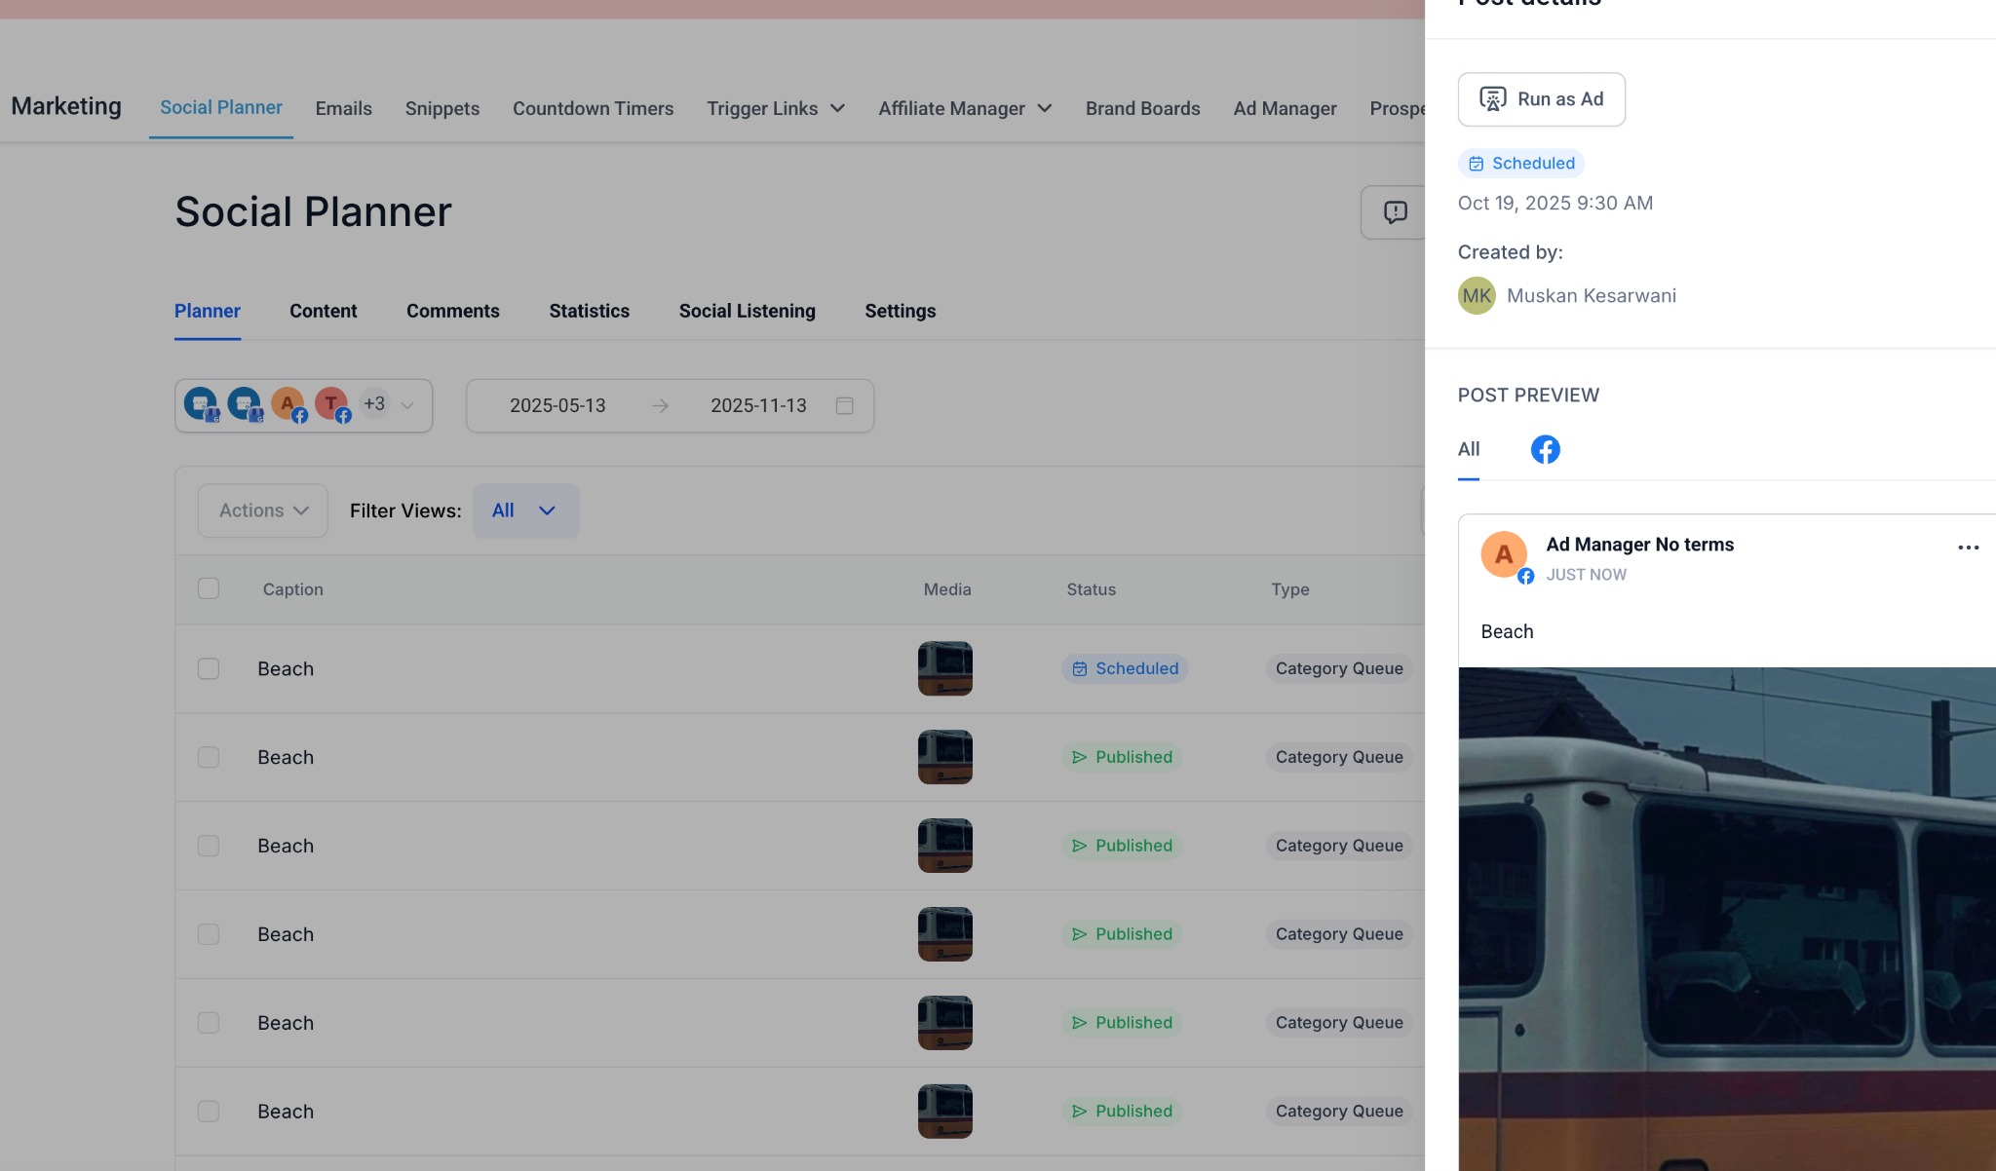The height and width of the screenshot is (1171, 1996).
Task: Click the first Beach post media thumbnail
Action: pyautogui.click(x=944, y=668)
